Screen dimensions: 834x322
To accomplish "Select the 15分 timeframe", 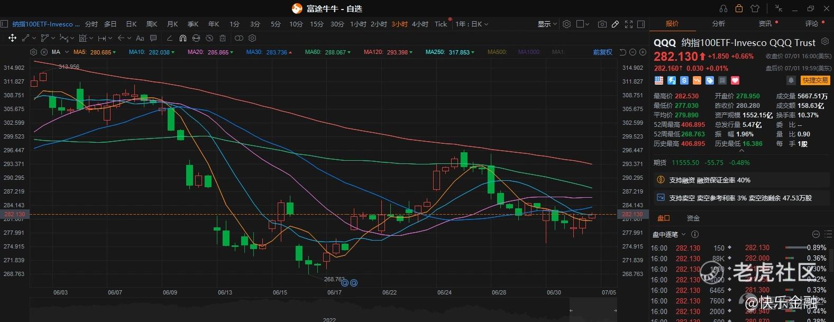I will tap(317, 24).
